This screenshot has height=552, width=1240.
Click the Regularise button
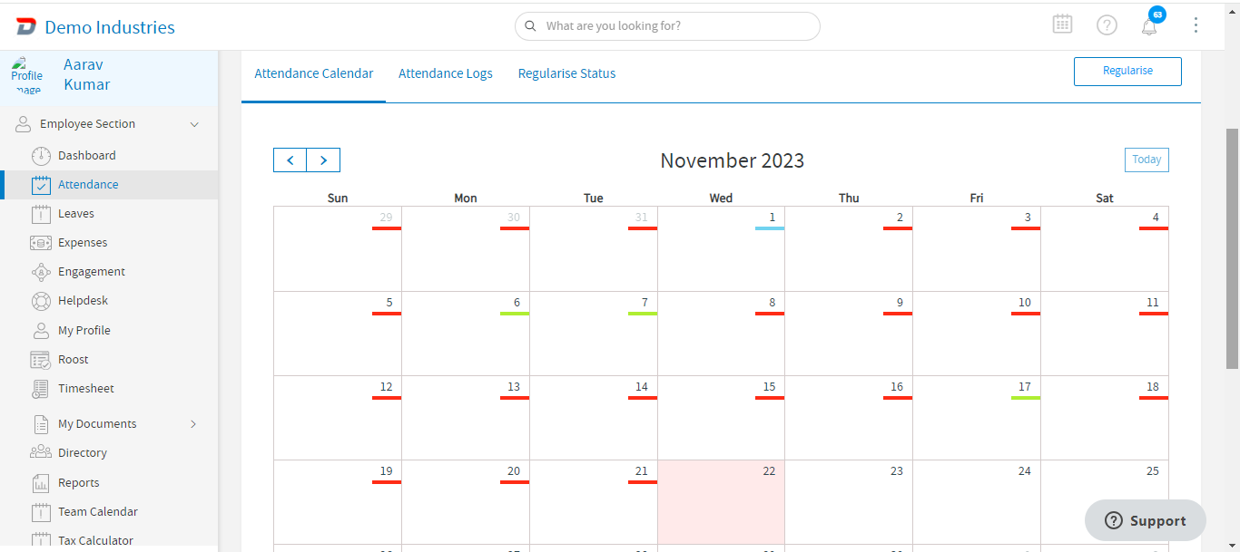(x=1127, y=71)
